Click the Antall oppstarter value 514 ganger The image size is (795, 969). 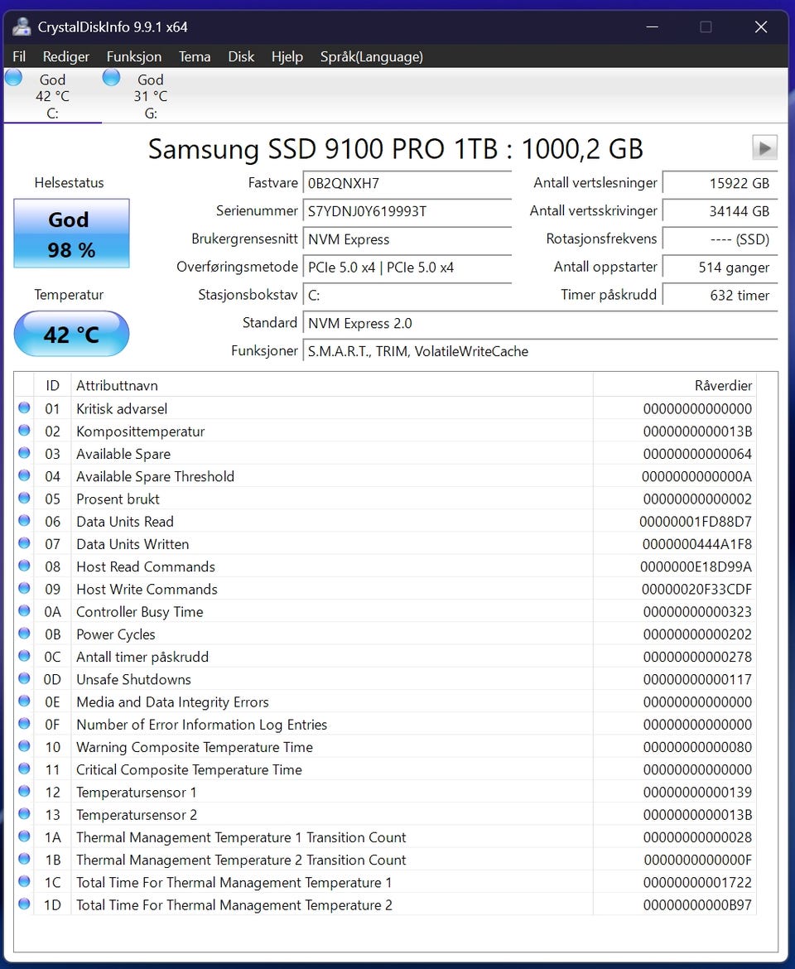tap(720, 267)
